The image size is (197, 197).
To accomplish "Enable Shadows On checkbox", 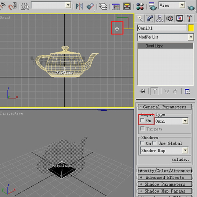I will pos(142,143).
